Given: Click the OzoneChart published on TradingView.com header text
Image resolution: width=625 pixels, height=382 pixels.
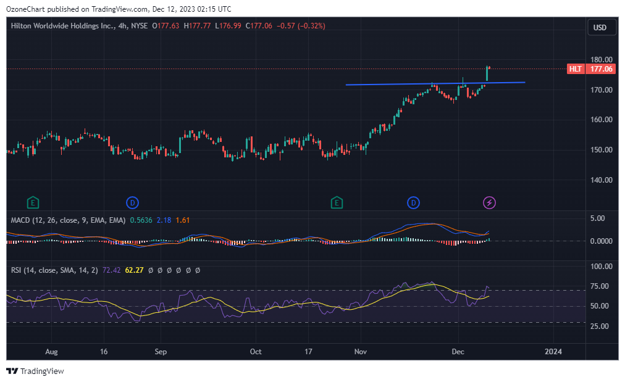Looking at the screenshot, I should [119, 9].
